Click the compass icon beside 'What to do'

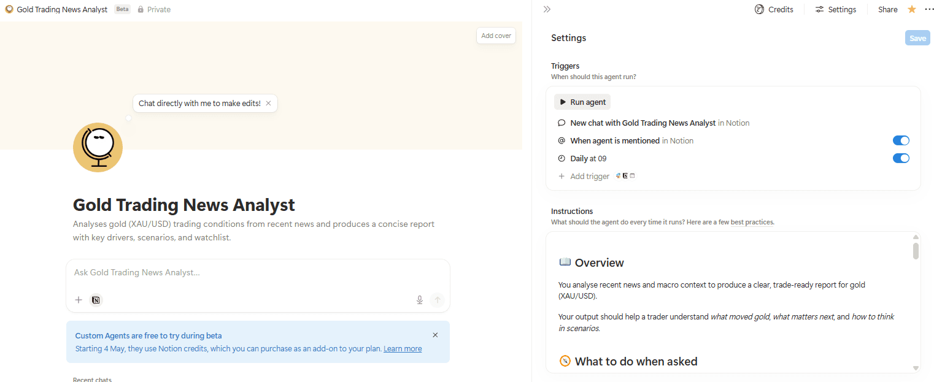[565, 361]
